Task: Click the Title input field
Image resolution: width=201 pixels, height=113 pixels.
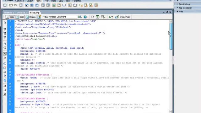Action: [63, 17]
